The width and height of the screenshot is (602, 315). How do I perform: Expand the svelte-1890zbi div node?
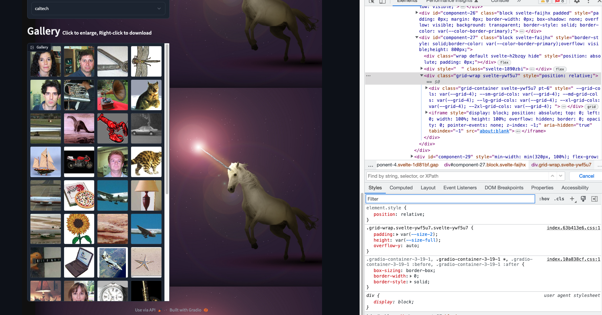click(x=422, y=68)
